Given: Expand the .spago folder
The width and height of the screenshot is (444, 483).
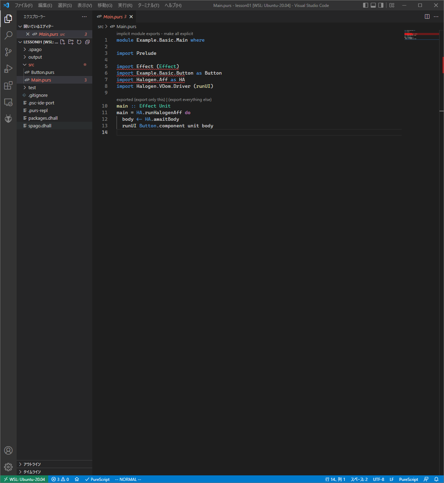Looking at the screenshot, I should 54,49.
